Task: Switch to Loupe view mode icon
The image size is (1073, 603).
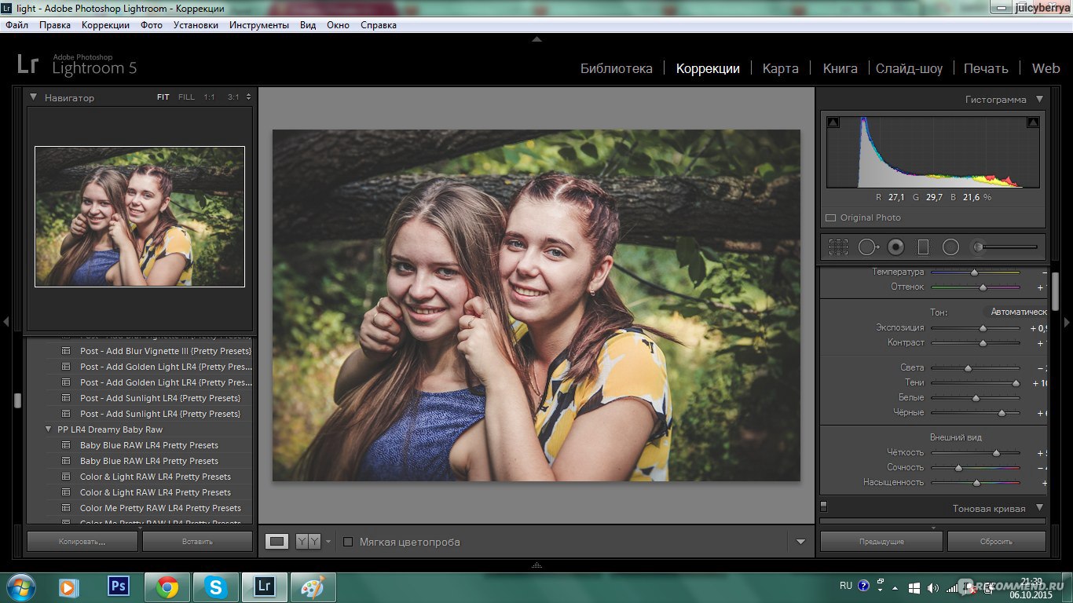Action: tap(276, 541)
